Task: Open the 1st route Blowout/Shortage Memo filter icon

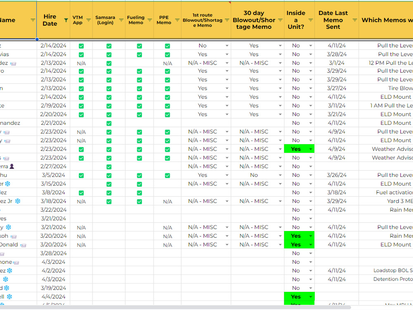Action: [227, 20]
